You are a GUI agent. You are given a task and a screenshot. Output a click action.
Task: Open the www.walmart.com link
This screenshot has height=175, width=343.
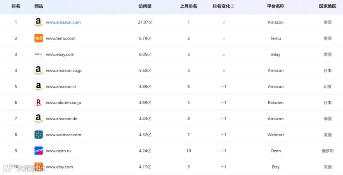click(x=64, y=135)
